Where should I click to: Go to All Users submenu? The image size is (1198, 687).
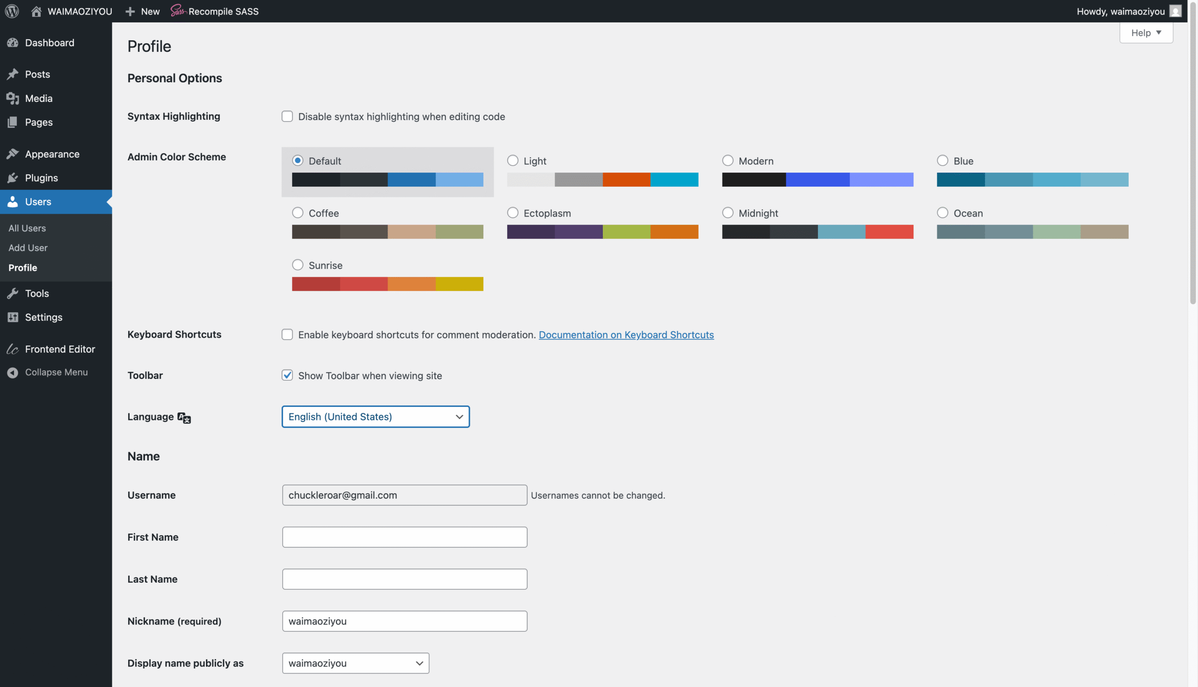pos(27,228)
